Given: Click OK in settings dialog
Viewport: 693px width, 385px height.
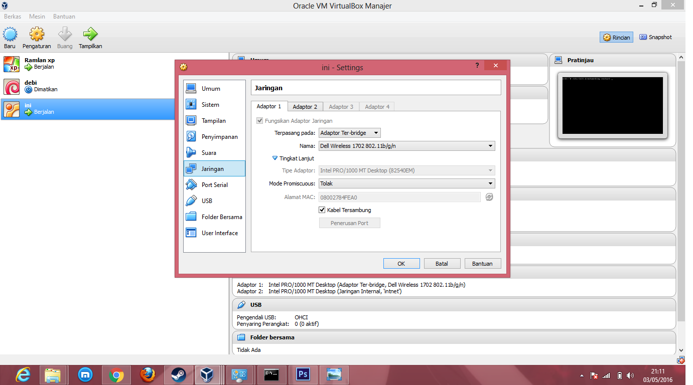Looking at the screenshot, I should click(x=401, y=264).
